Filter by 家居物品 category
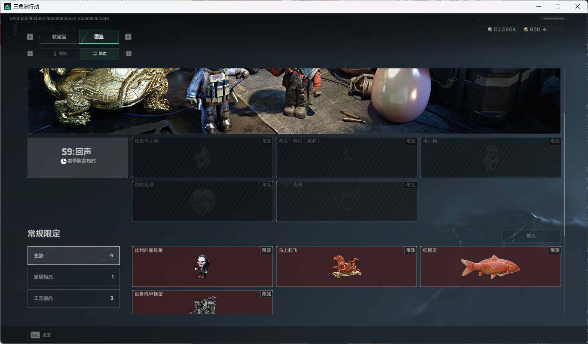The width and height of the screenshot is (588, 344). (x=73, y=277)
